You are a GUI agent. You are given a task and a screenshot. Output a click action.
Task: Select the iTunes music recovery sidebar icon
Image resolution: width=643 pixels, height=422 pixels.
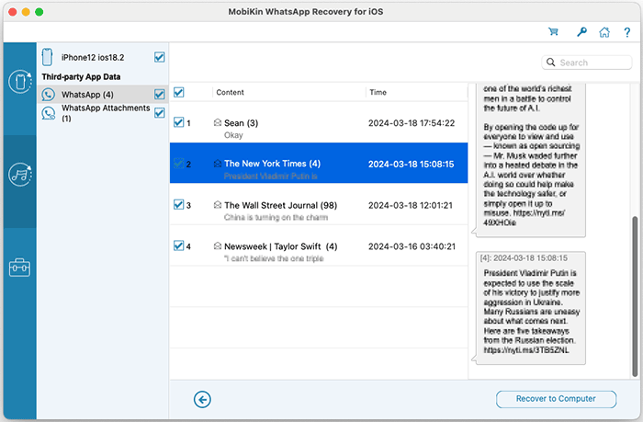coord(19,175)
